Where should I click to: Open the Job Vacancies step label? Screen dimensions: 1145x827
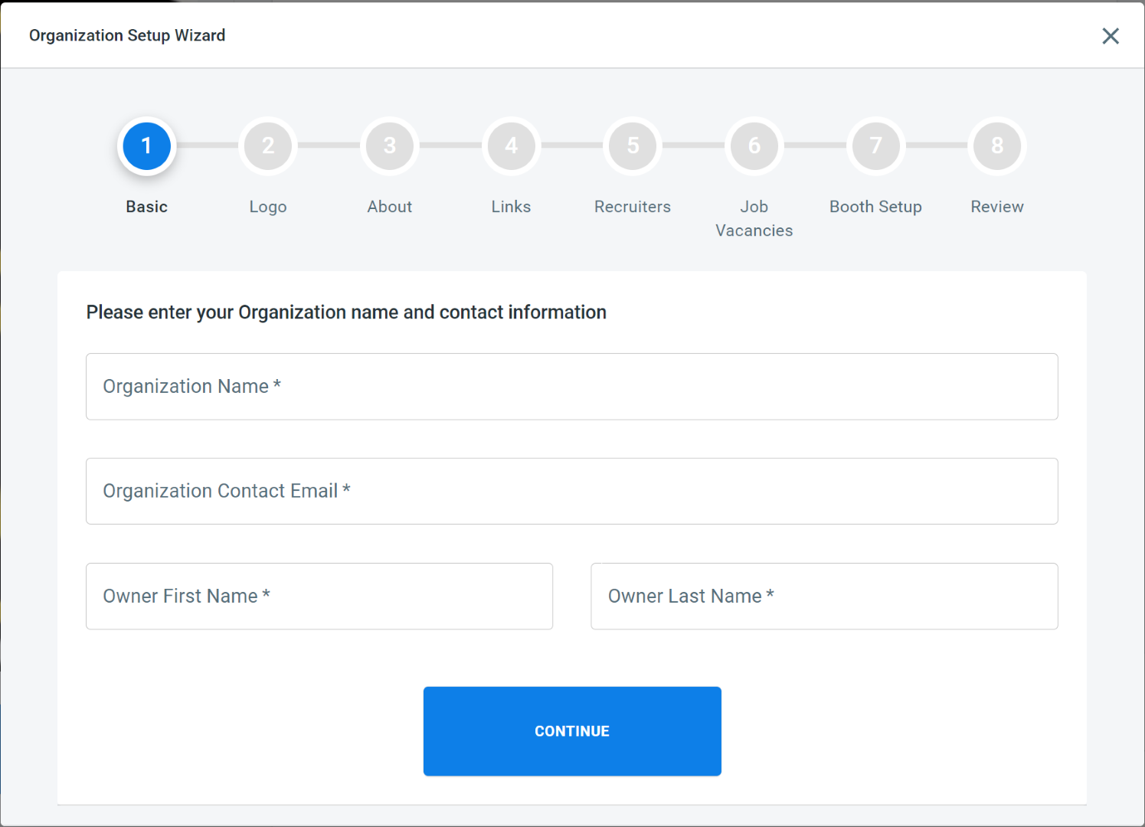(754, 219)
